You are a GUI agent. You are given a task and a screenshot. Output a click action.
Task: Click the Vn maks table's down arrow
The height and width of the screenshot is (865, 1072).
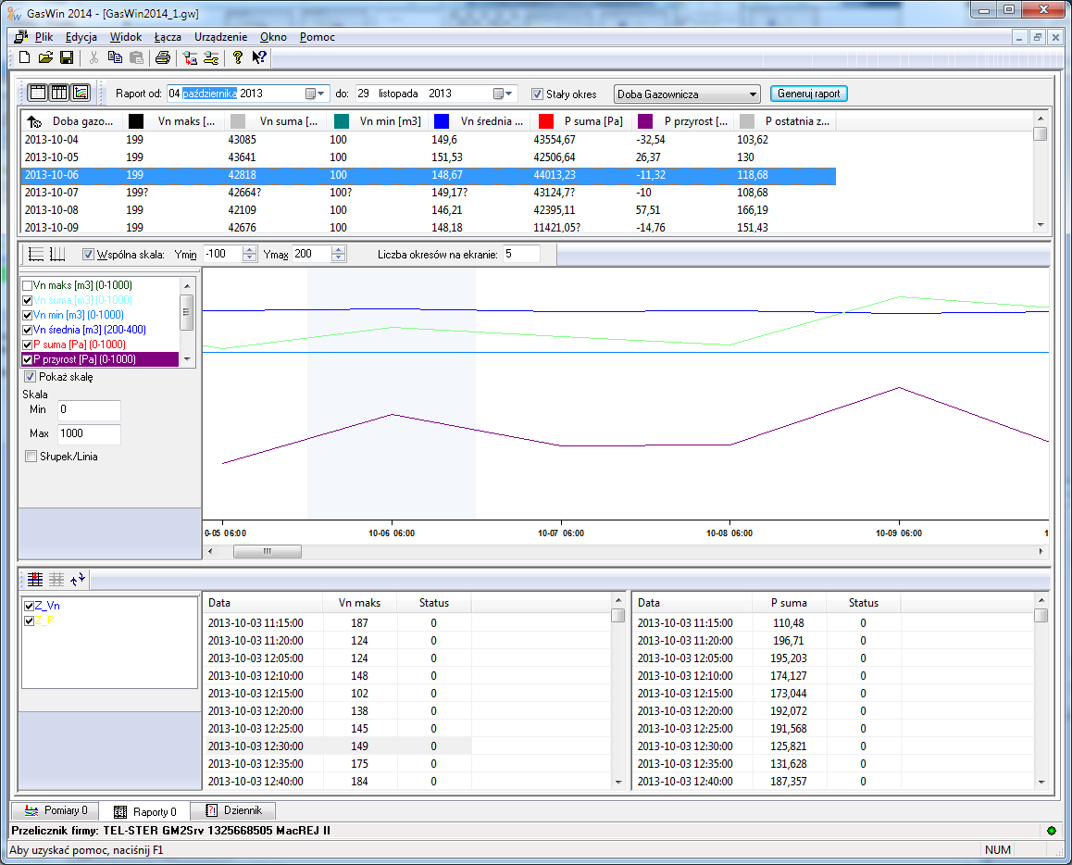(x=618, y=782)
